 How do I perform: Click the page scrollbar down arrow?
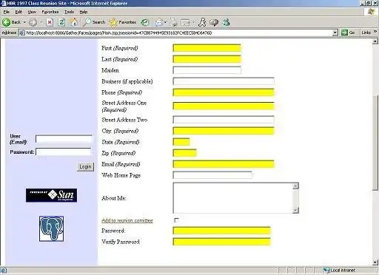[375, 262]
